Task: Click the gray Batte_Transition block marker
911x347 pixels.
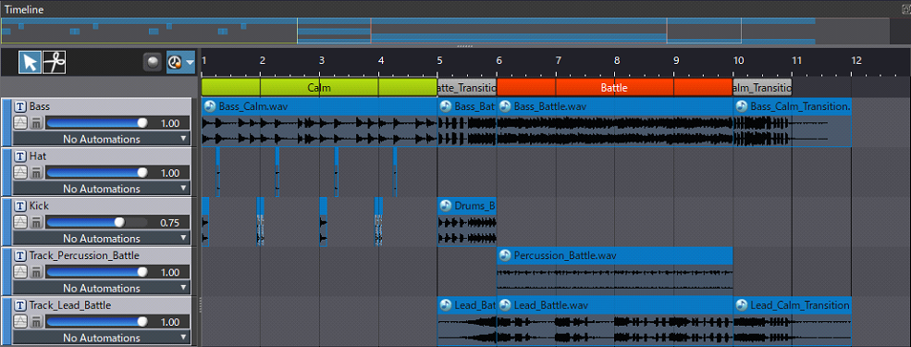Action: 466,88
